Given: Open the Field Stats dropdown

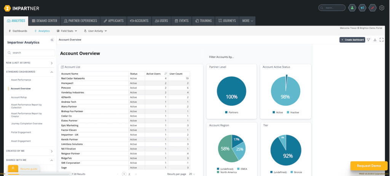Looking at the screenshot, I should coord(67,31).
